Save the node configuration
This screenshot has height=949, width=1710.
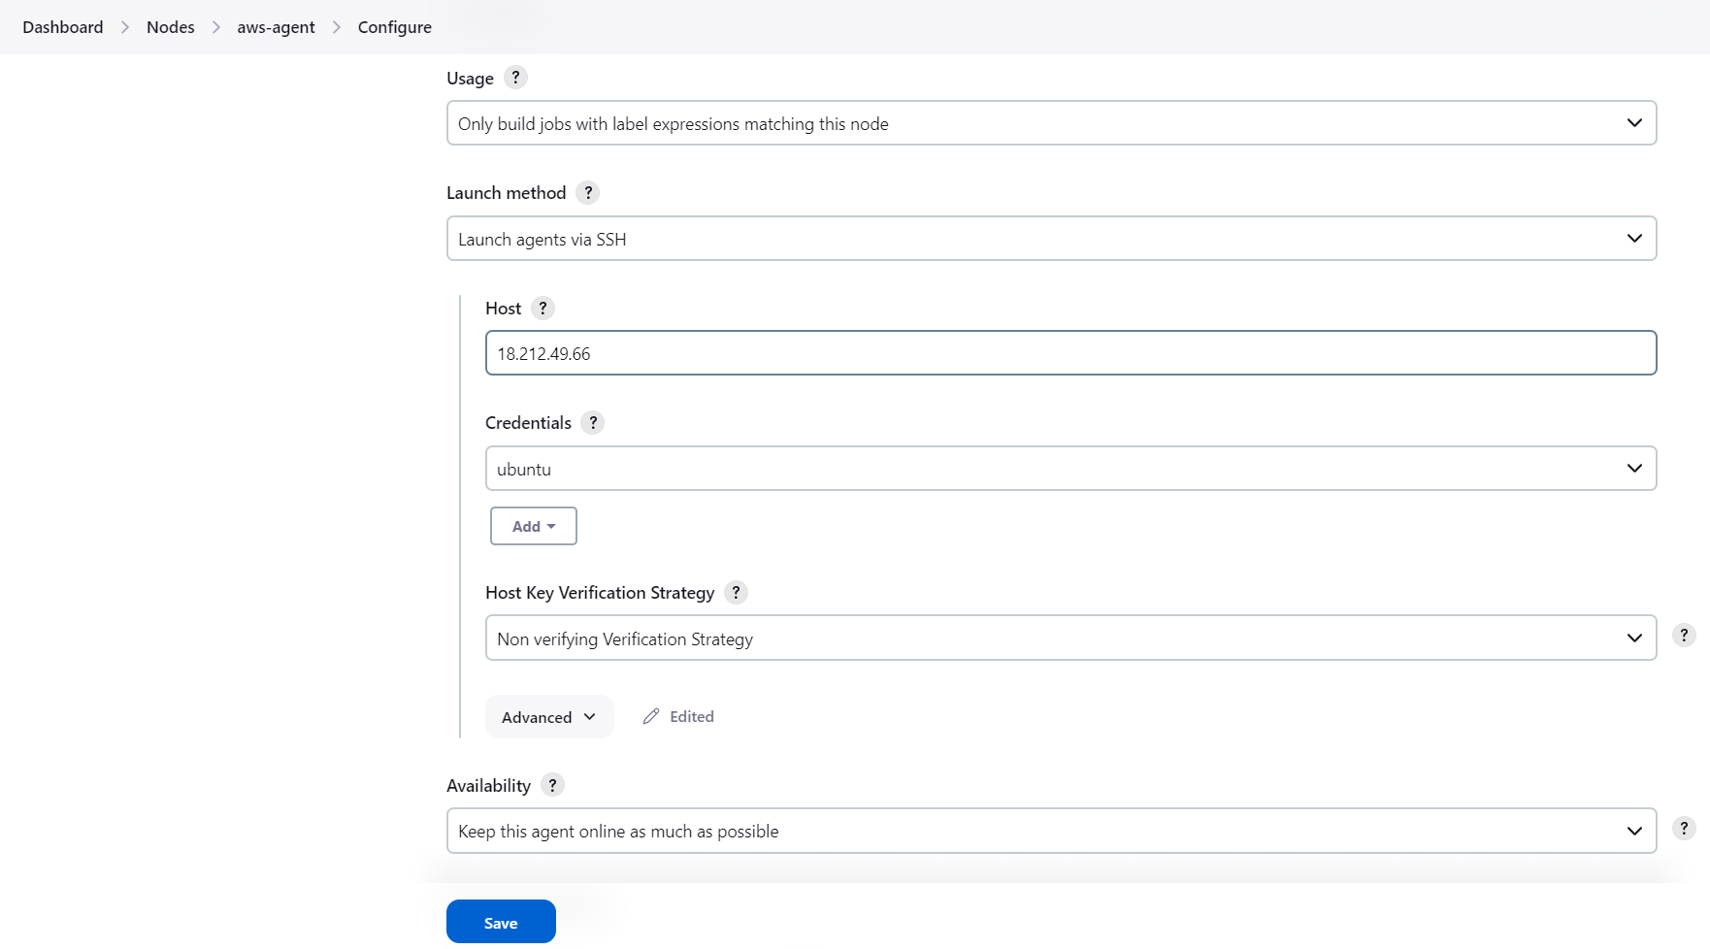tap(501, 921)
